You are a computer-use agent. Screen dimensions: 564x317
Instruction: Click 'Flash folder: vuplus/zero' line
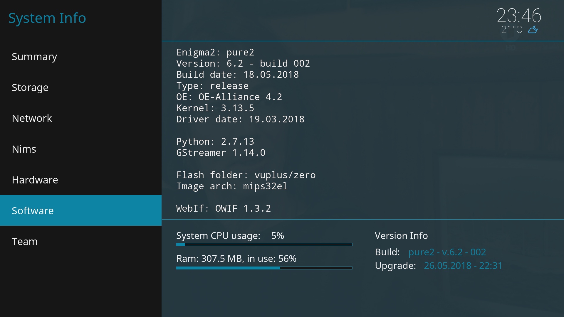pyautogui.click(x=246, y=175)
